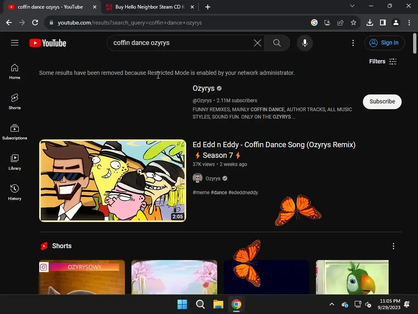Open a new browser tab
This screenshot has width=418, height=314.
point(208,7)
